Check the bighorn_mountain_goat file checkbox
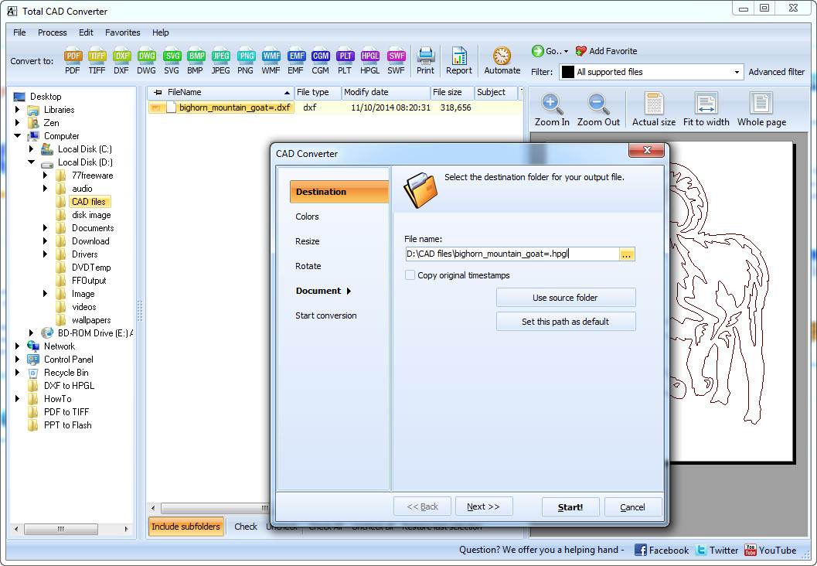Screen dimensions: 817x566 pyautogui.click(x=157, y=107)
